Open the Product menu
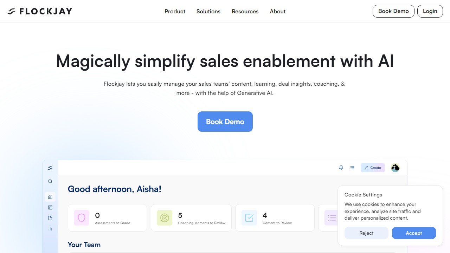Screen dimensions: 450x253 coord(175,11)
